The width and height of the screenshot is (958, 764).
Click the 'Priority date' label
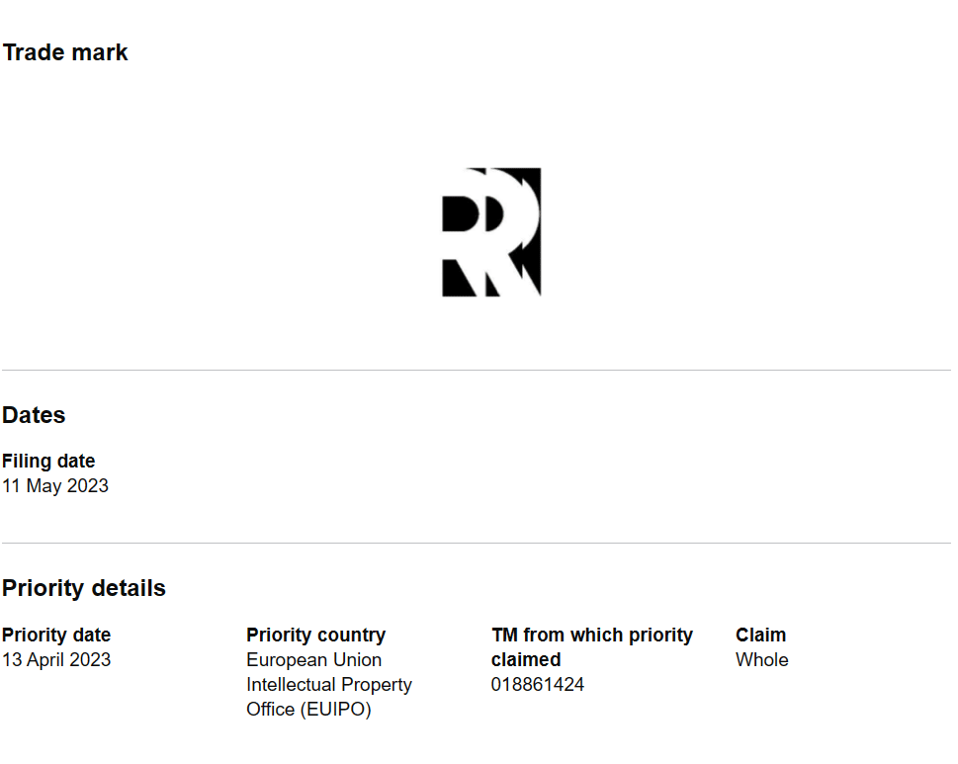tap(56, 636)
